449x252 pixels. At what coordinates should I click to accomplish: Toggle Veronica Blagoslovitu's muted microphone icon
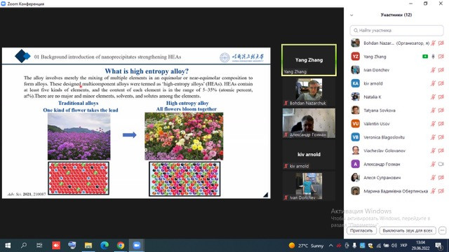pos(434,137)
